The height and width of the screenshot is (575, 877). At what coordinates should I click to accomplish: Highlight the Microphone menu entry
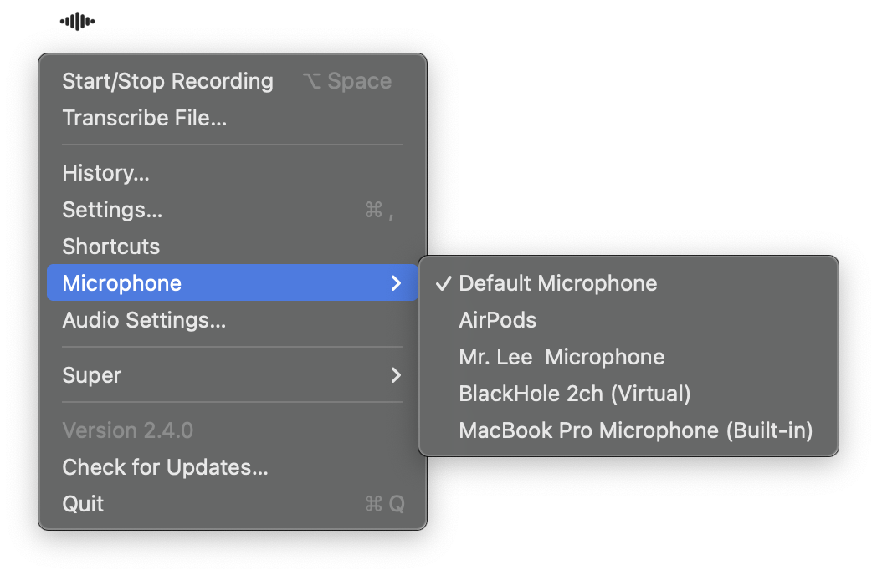pyautogui.click(x=122, y=283)
